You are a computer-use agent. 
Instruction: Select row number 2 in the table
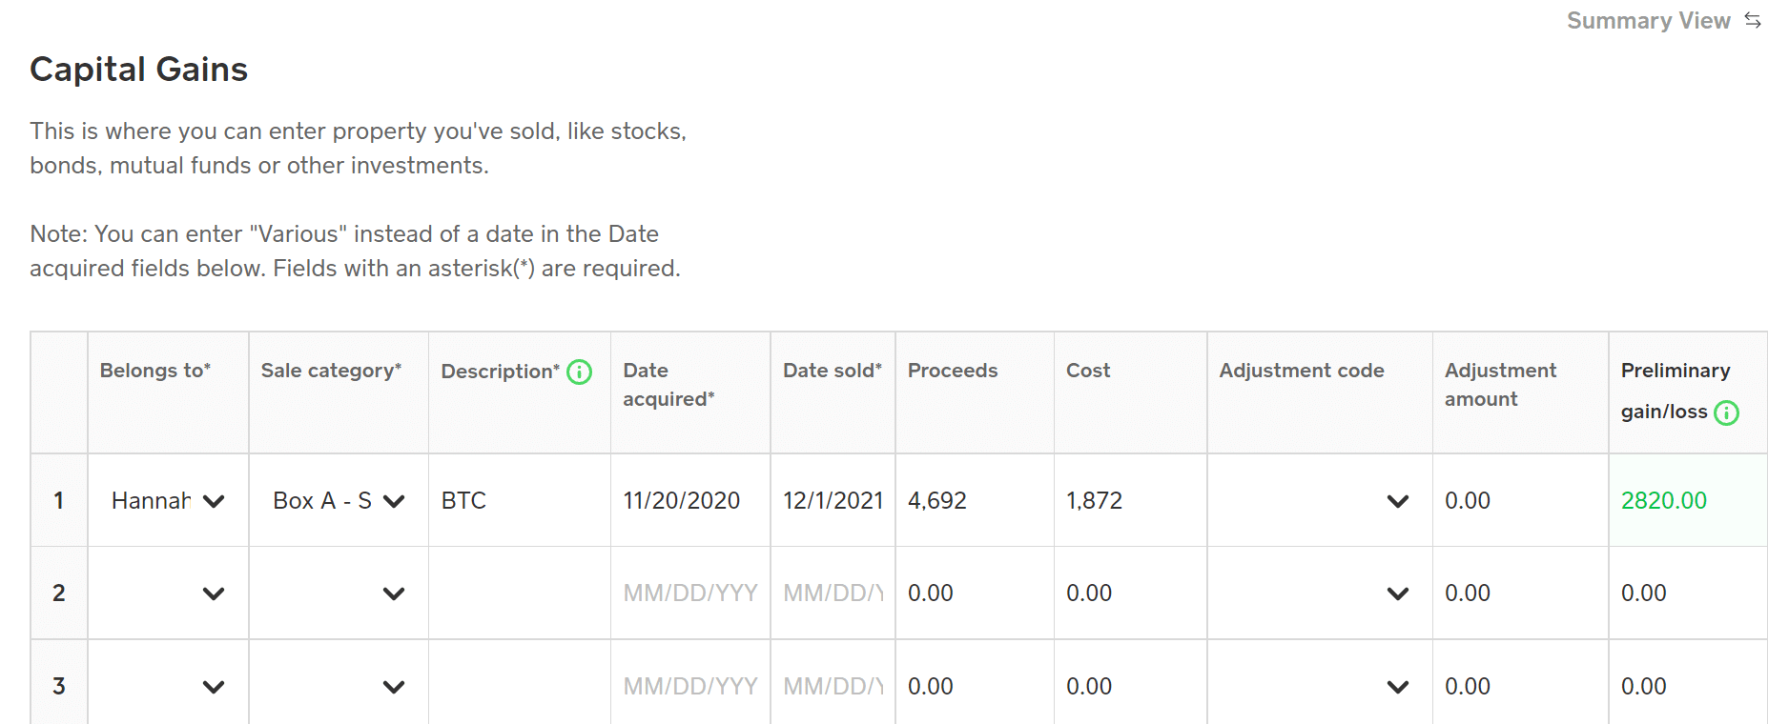pyautogui.click(x=58, y=593)
